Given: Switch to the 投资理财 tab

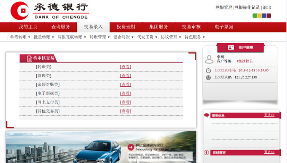Looking at the screenshot, I should click(126, 27).
